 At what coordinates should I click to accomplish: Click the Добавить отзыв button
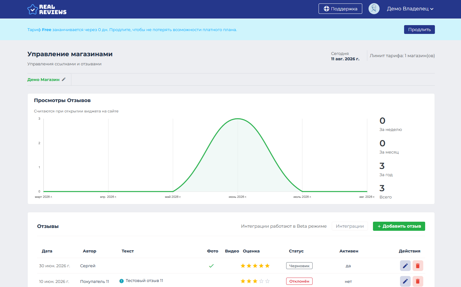tap(399, 226)
